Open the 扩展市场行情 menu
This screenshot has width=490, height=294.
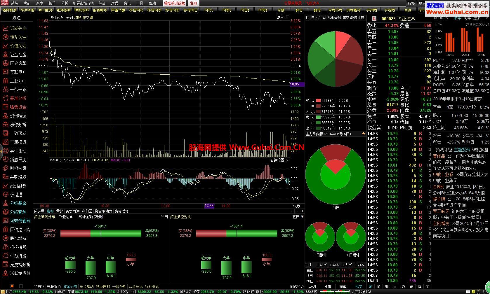[x=83, y=3]
